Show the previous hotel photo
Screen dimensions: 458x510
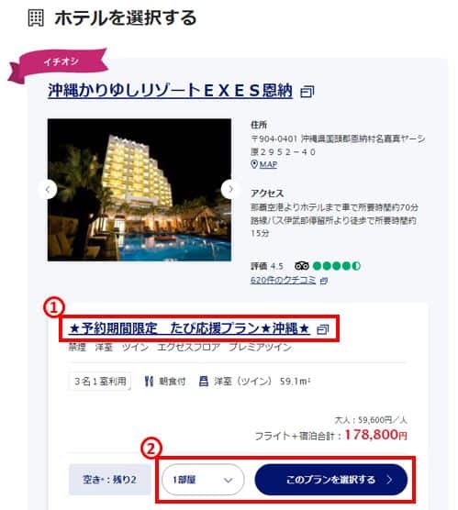click(x=48, y=189)
